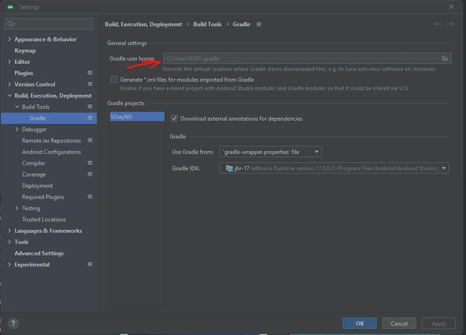The image size is (466, 335).
Task: Click the project-level icon on Version Control row
Action: (x=90, y=84)
